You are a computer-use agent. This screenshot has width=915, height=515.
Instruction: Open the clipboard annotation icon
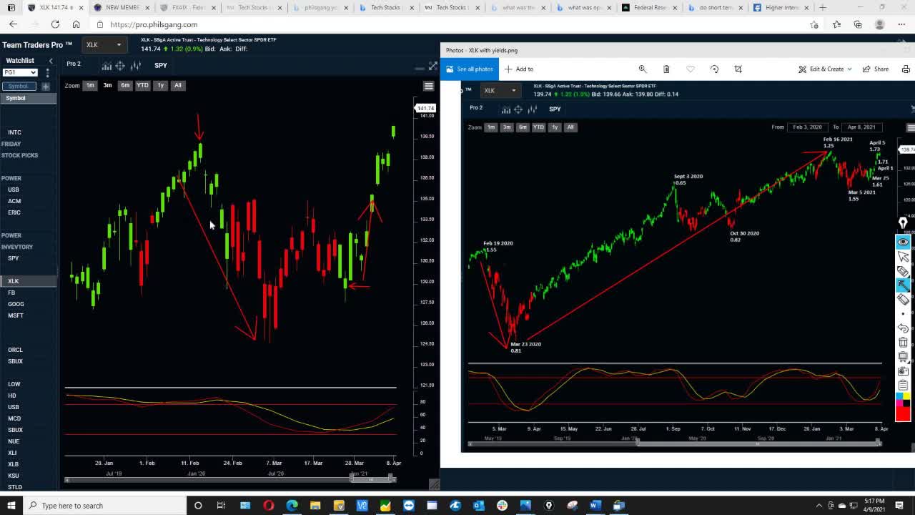(x=903, y=385)
